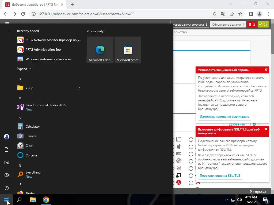The width and height of the screenshot is (274, 205).
Task: Open Chrome's three-dot menu
Action: tap(268, 14)
